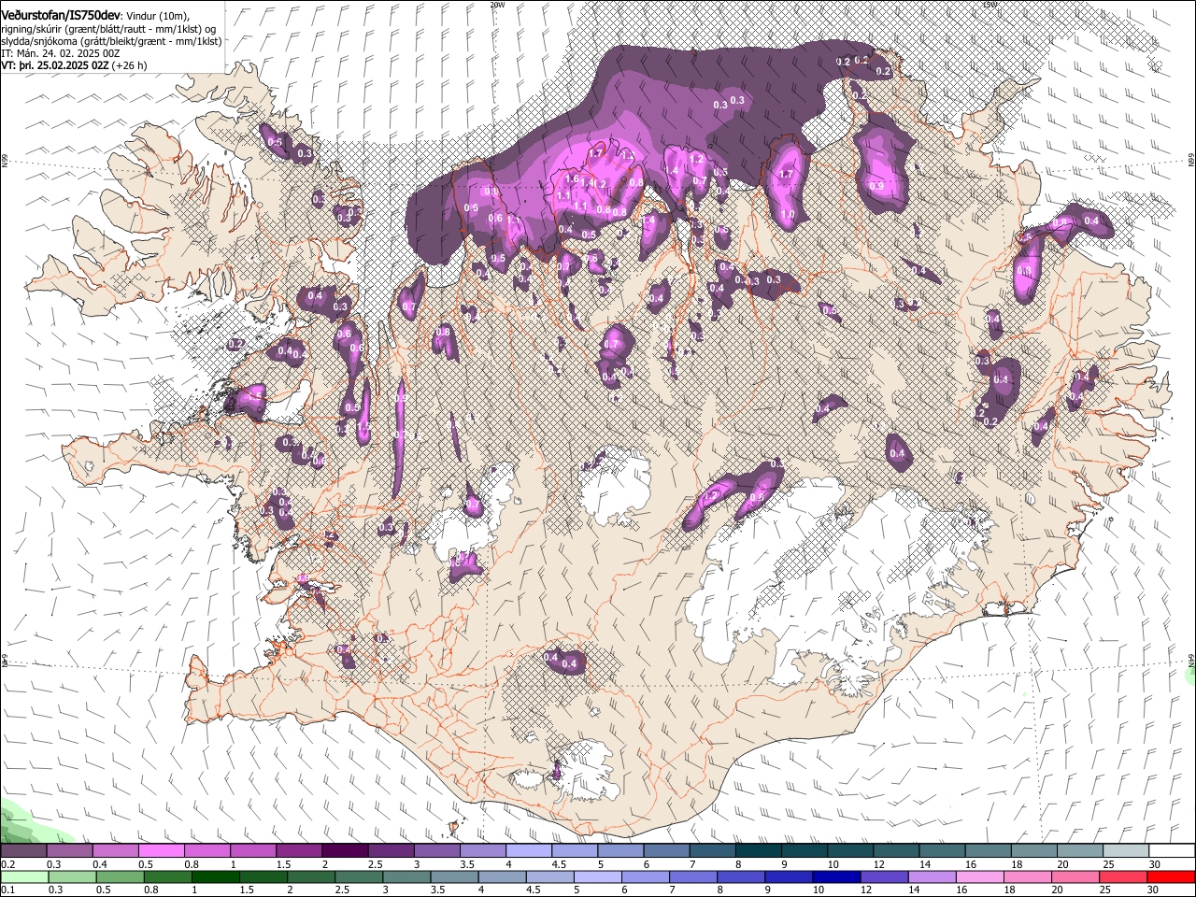Click the '20W' longitude label
The image size is (1196, 897).
tap(497, 5)
